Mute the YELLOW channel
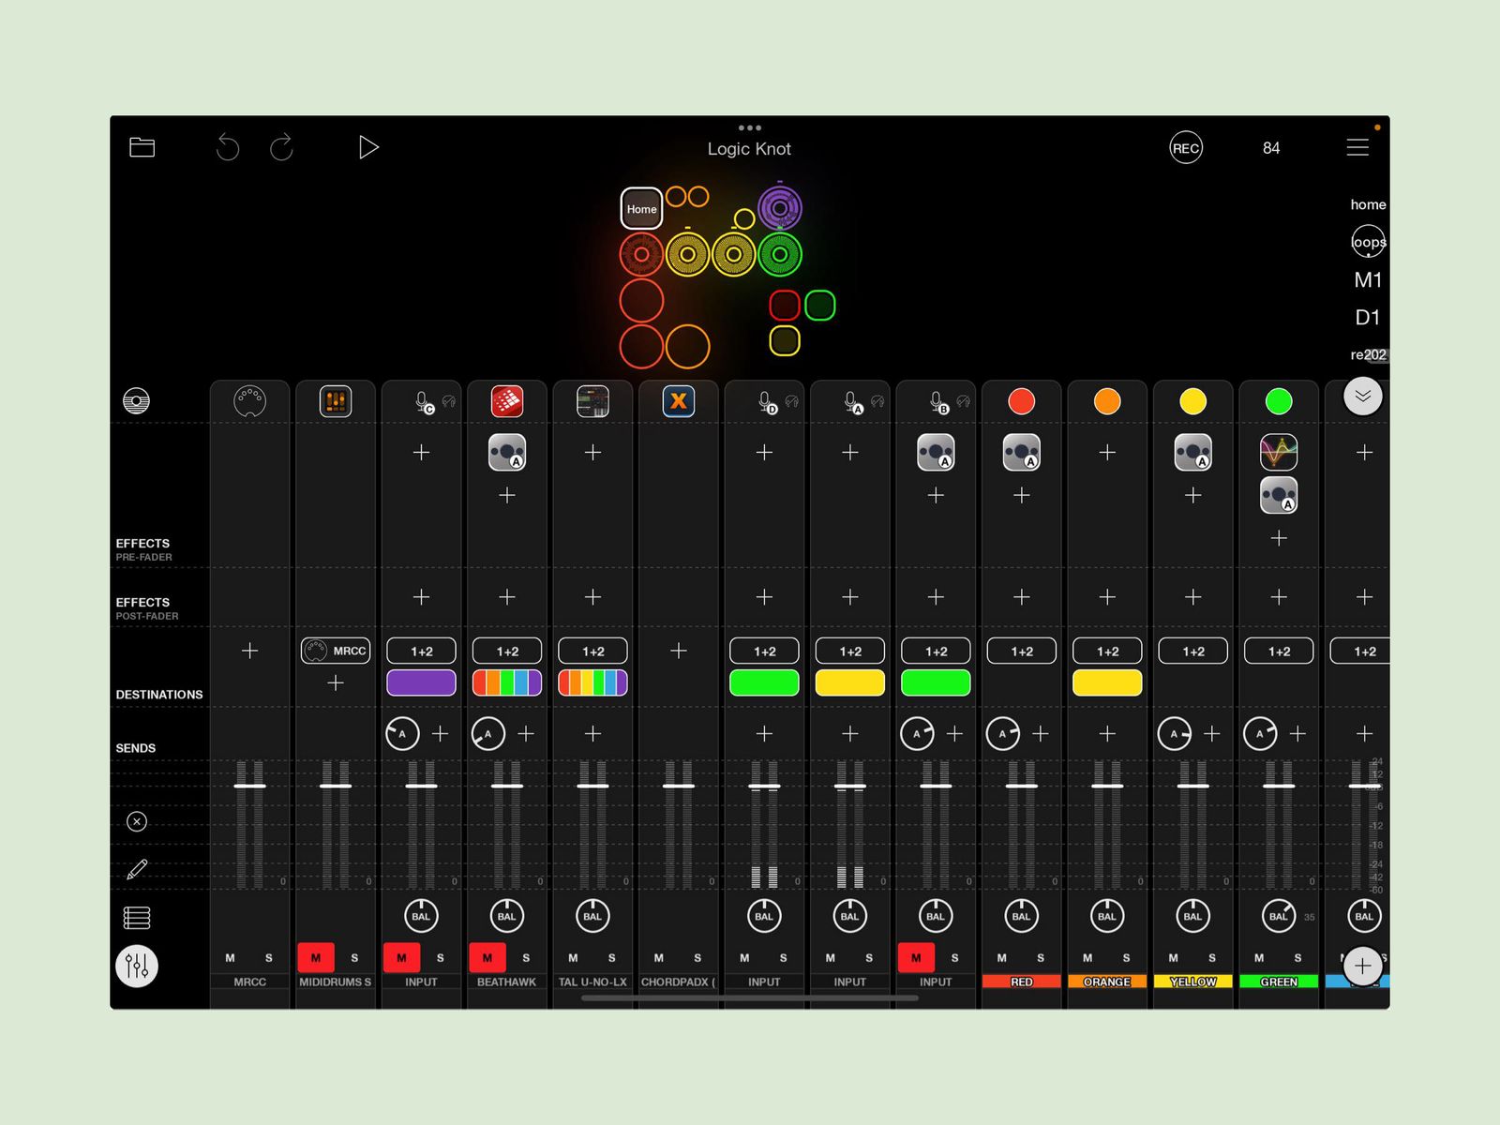This screenshot has height=1125, width=1500. pyautogui.click(x=1173, y=957)
